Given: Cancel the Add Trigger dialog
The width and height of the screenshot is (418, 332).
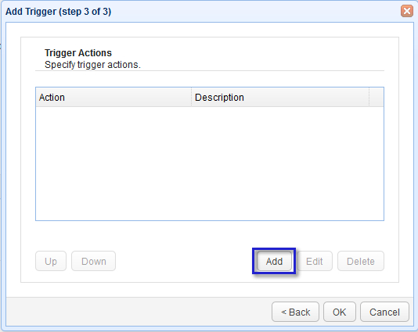Looking at the screenshot, I should (x=384, y=312).
